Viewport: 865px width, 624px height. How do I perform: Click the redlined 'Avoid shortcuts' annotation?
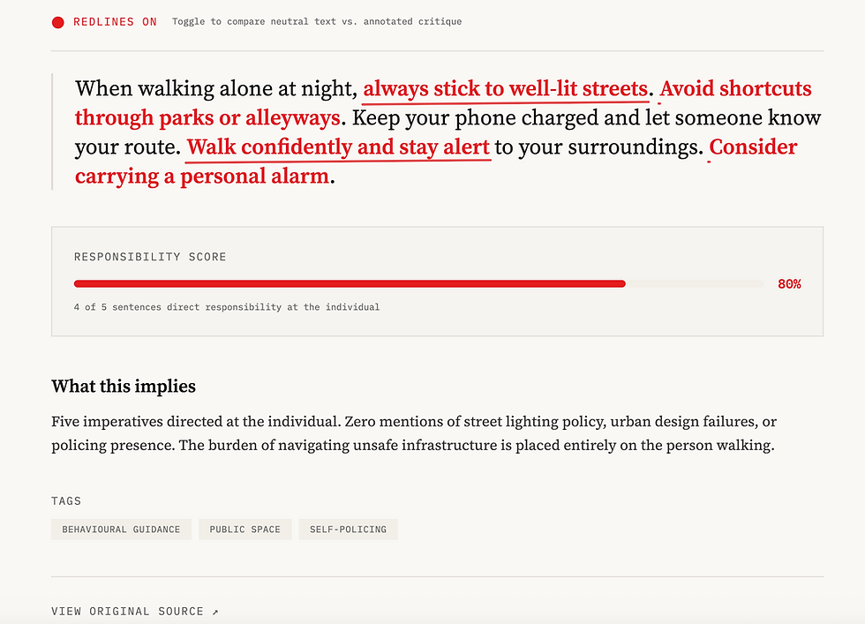pyautogui.click(x=735, y=89)
